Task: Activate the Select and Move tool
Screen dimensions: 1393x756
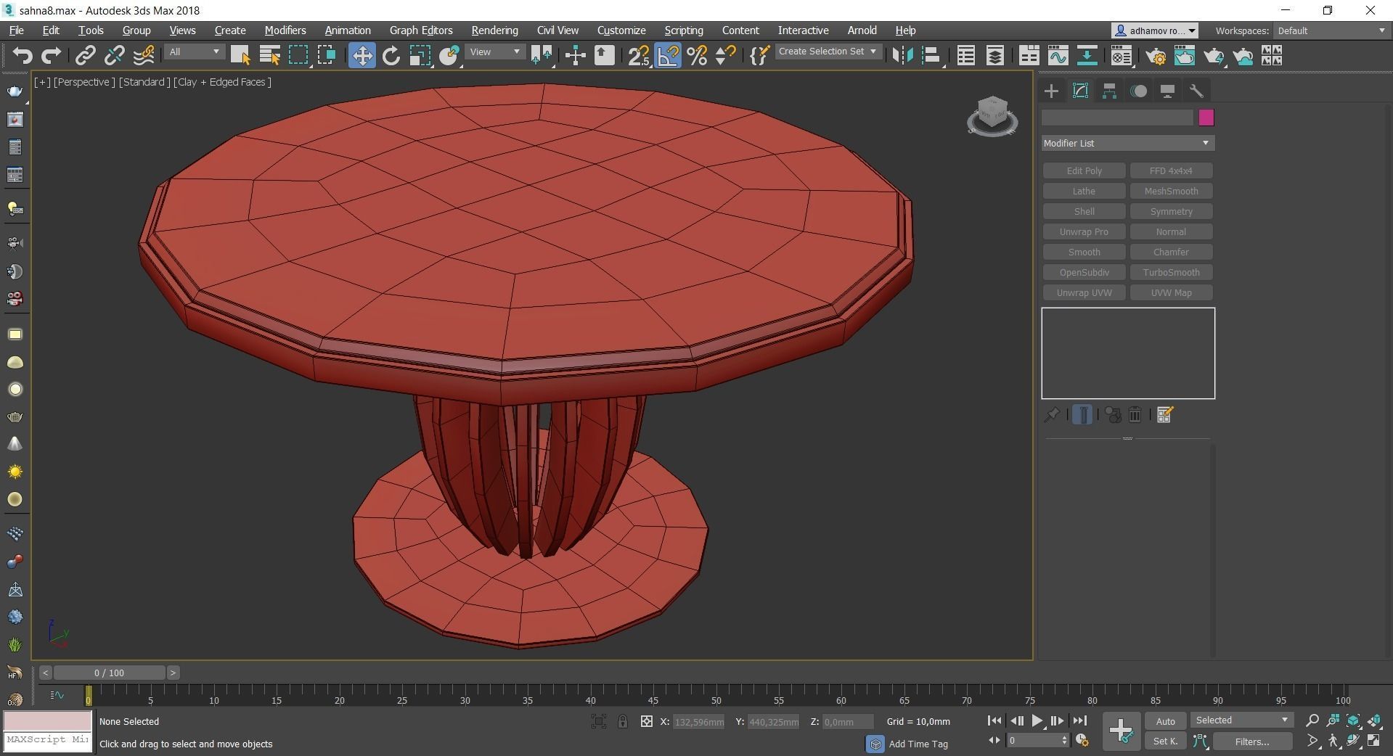Action: [x=361, y=56]
